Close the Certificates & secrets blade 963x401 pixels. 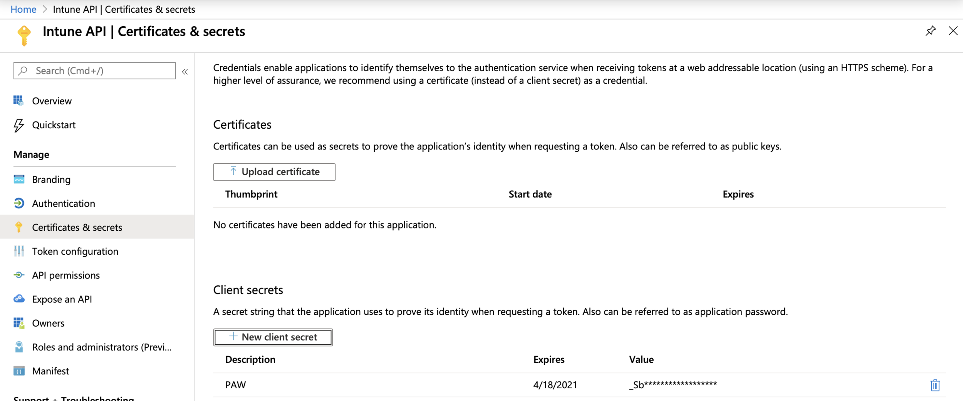pos(953,31)
